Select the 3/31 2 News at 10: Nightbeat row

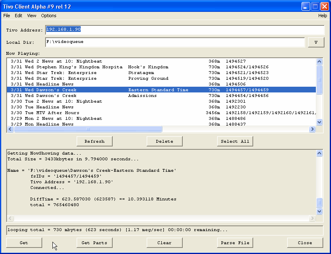tap(161, 61)
